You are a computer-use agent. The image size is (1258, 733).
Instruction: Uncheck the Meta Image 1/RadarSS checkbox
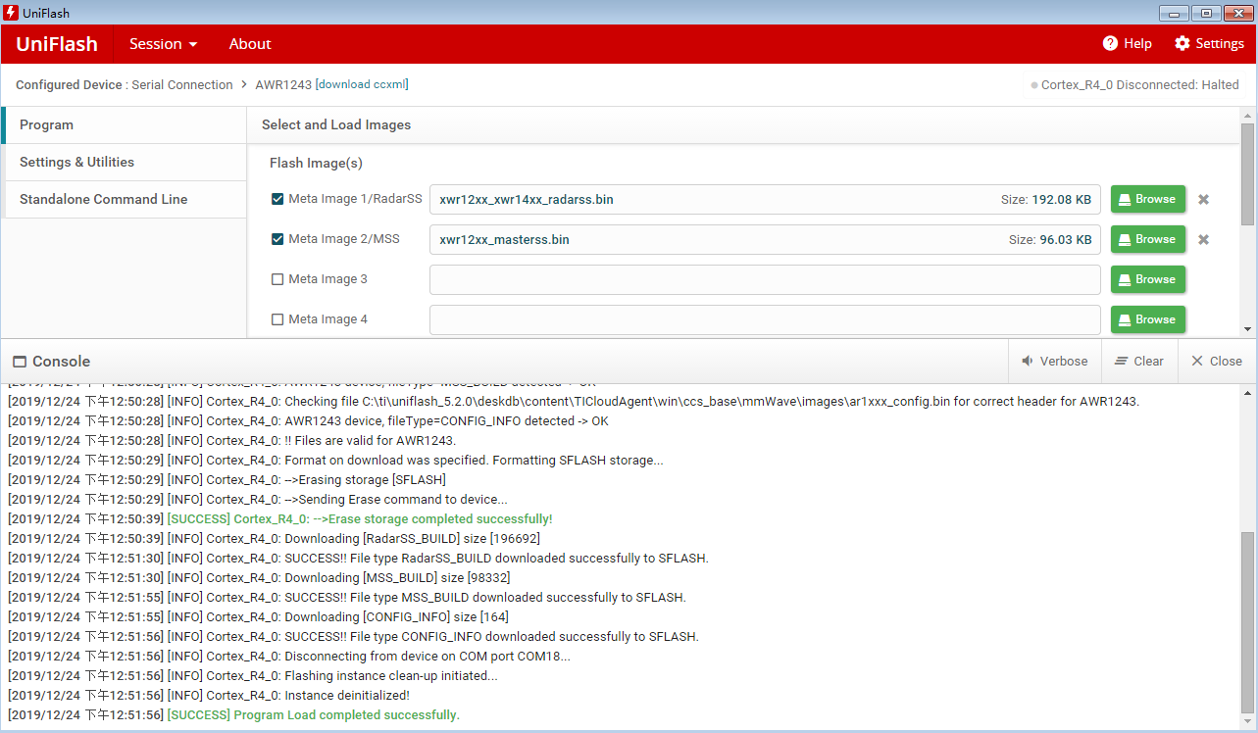277,199
